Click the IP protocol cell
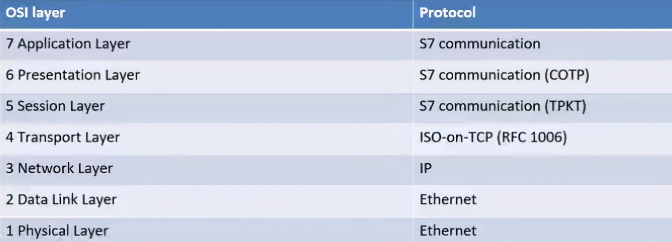The width and height of the screenshot is (672, 242). pos(543,169)
